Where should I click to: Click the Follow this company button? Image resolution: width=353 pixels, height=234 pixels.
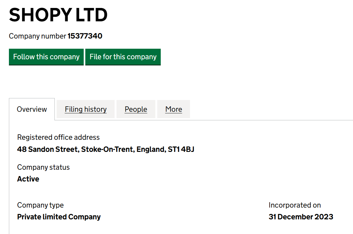46,57
